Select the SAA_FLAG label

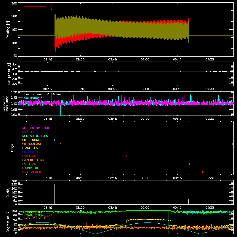tap(29, 156)
